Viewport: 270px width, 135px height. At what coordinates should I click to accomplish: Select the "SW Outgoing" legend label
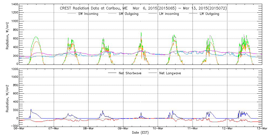(129, 14)
